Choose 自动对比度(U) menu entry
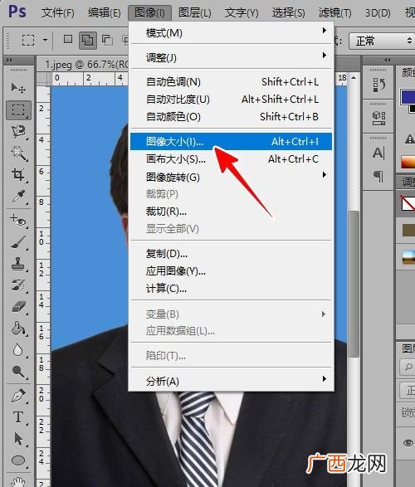The image size is (415, 487). (231, 99)
